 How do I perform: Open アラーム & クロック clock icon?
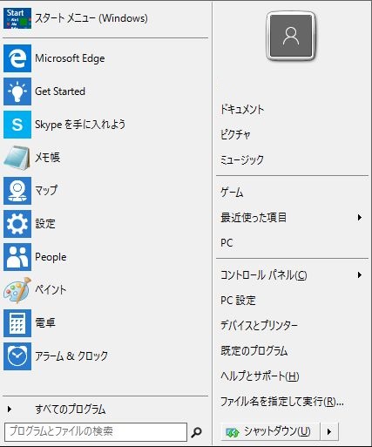pos(17,356)
